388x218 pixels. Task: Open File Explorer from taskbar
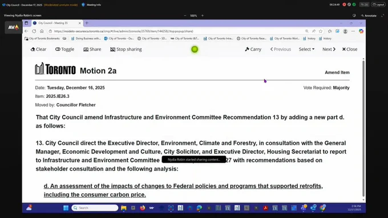click(123, 208)
